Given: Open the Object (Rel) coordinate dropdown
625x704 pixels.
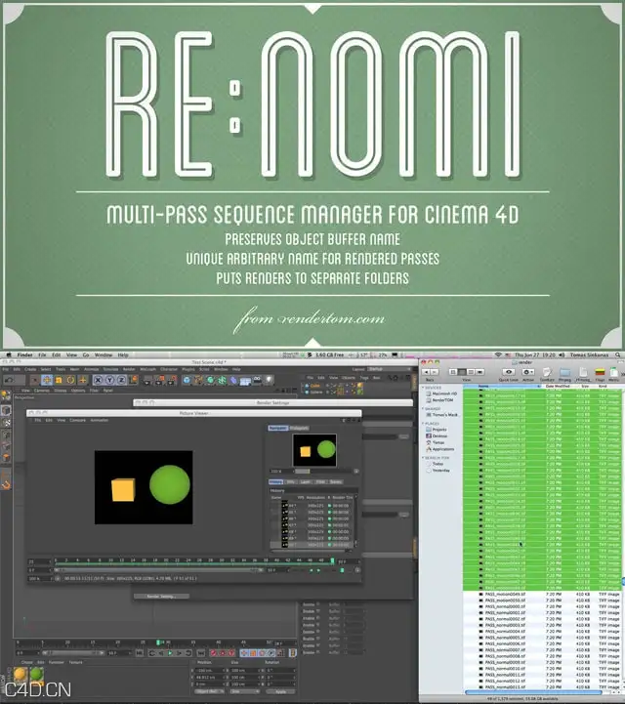Looking at the screenshot, I should pyautogui.click(x=209, y=691).
